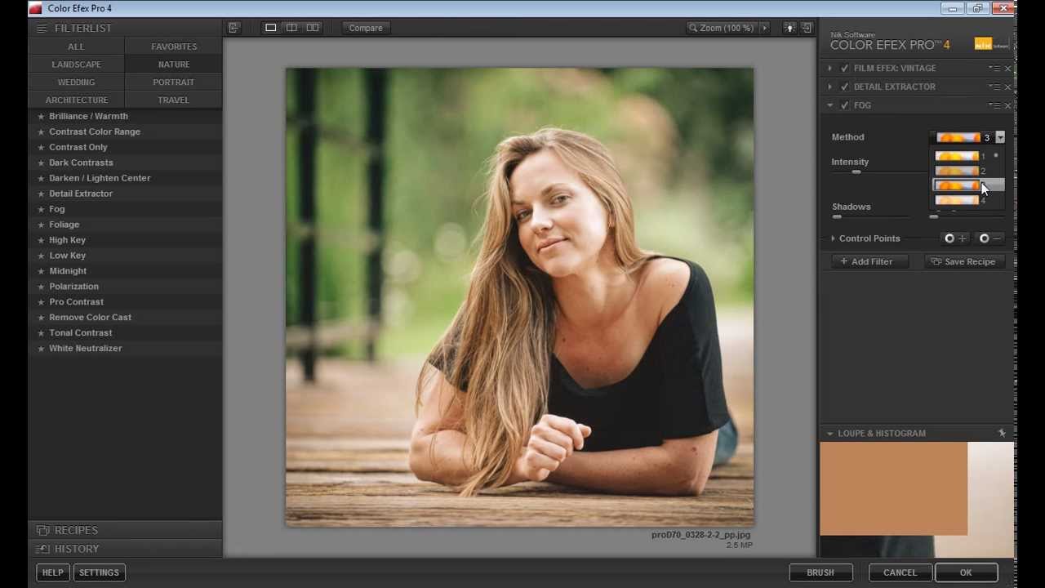Choose fog method 4 in dropdown
Screen dimensions: 1045x588
(968, 200)
